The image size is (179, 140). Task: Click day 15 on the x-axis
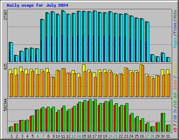tap(84, 136)
